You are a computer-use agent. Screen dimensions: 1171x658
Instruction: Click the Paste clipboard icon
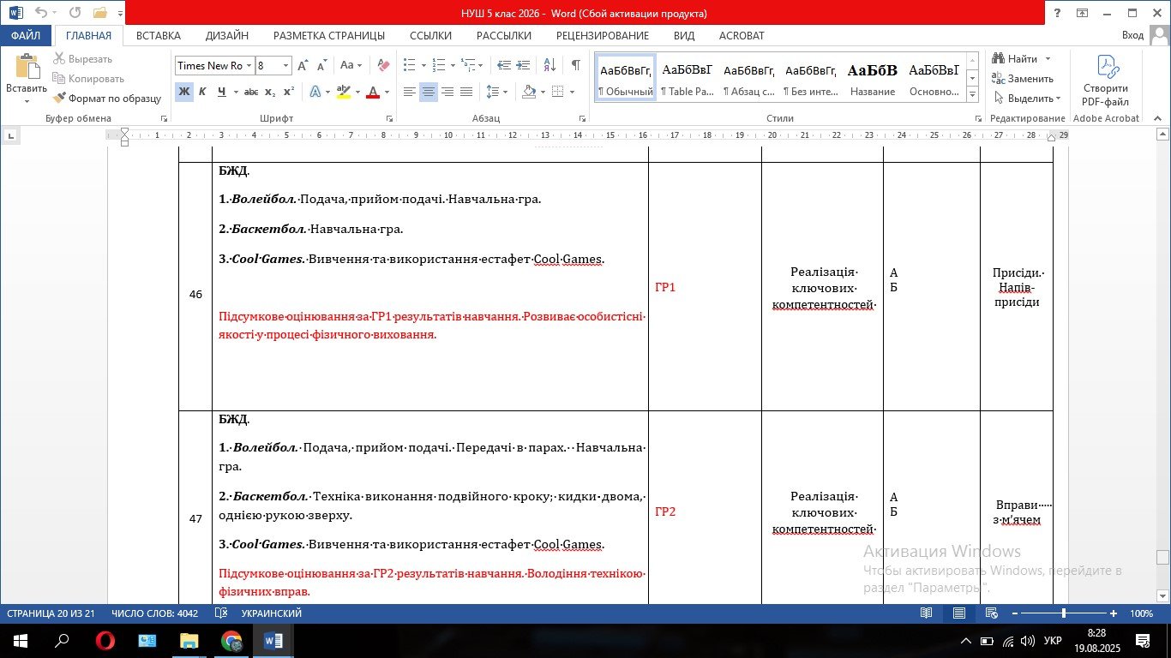(27, 68)
